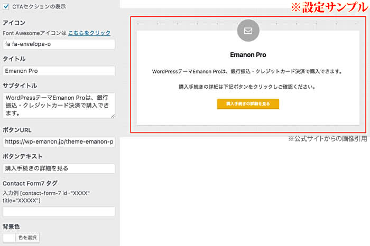Click the ボタンURL label

(x=17, y=130)
